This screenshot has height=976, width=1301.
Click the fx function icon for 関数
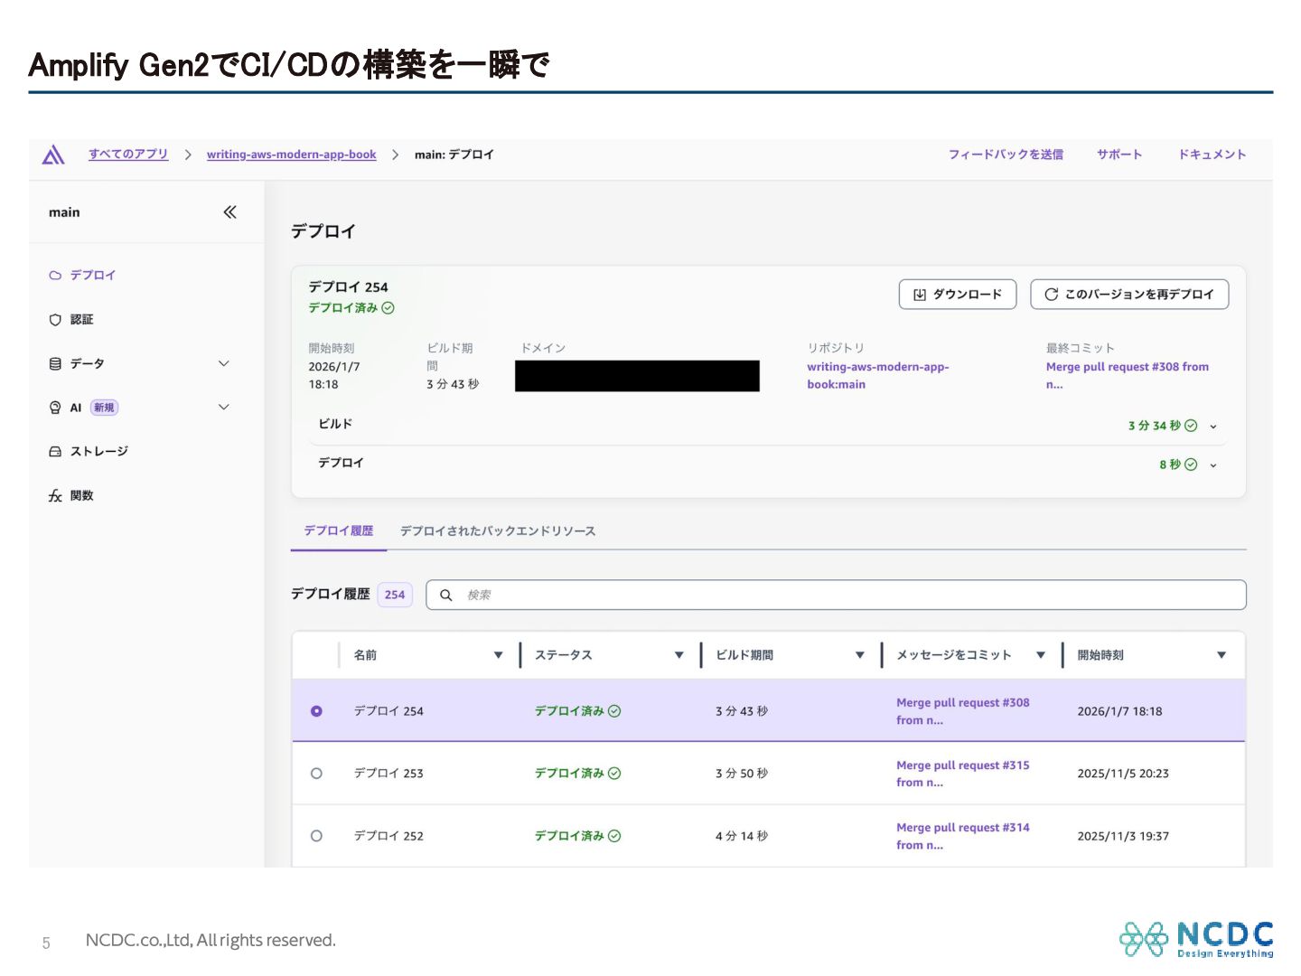point(55,496)
